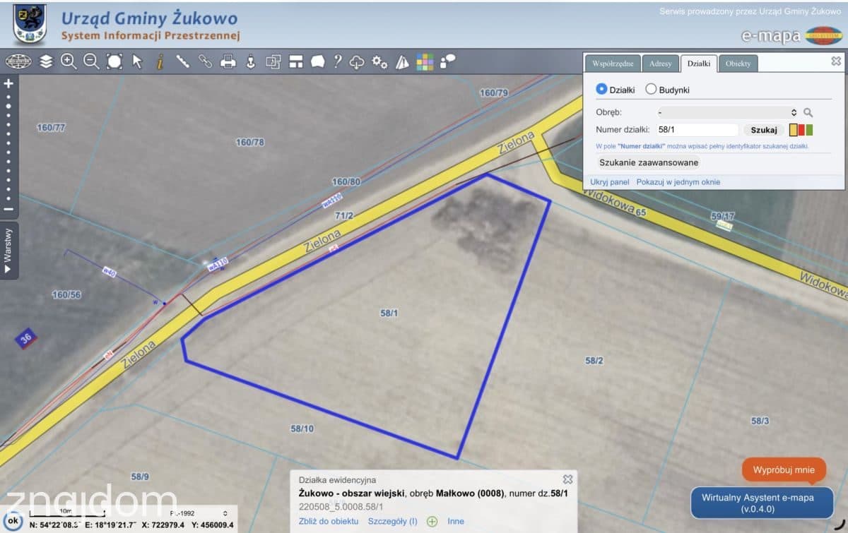Click the Zbliż do obiektu link
The width and height of the screenshot is (848, 533).
(329, 521)
